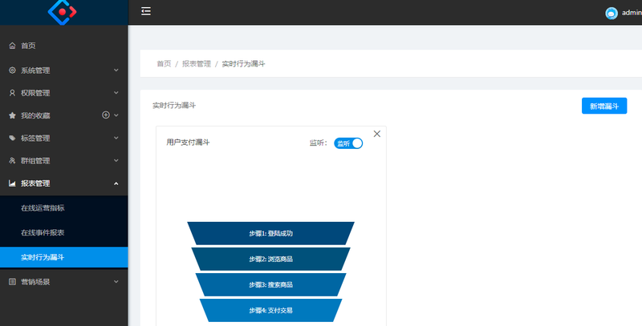
Task: Expand the 营销场景 menu chevron
Action: point(116,281)
